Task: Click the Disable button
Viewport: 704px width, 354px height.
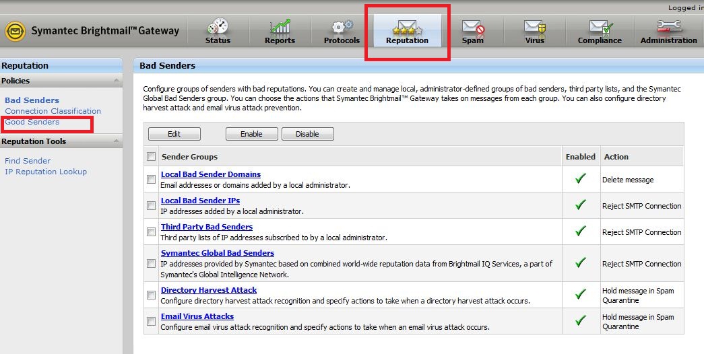Action: click(x=308, y=134)
